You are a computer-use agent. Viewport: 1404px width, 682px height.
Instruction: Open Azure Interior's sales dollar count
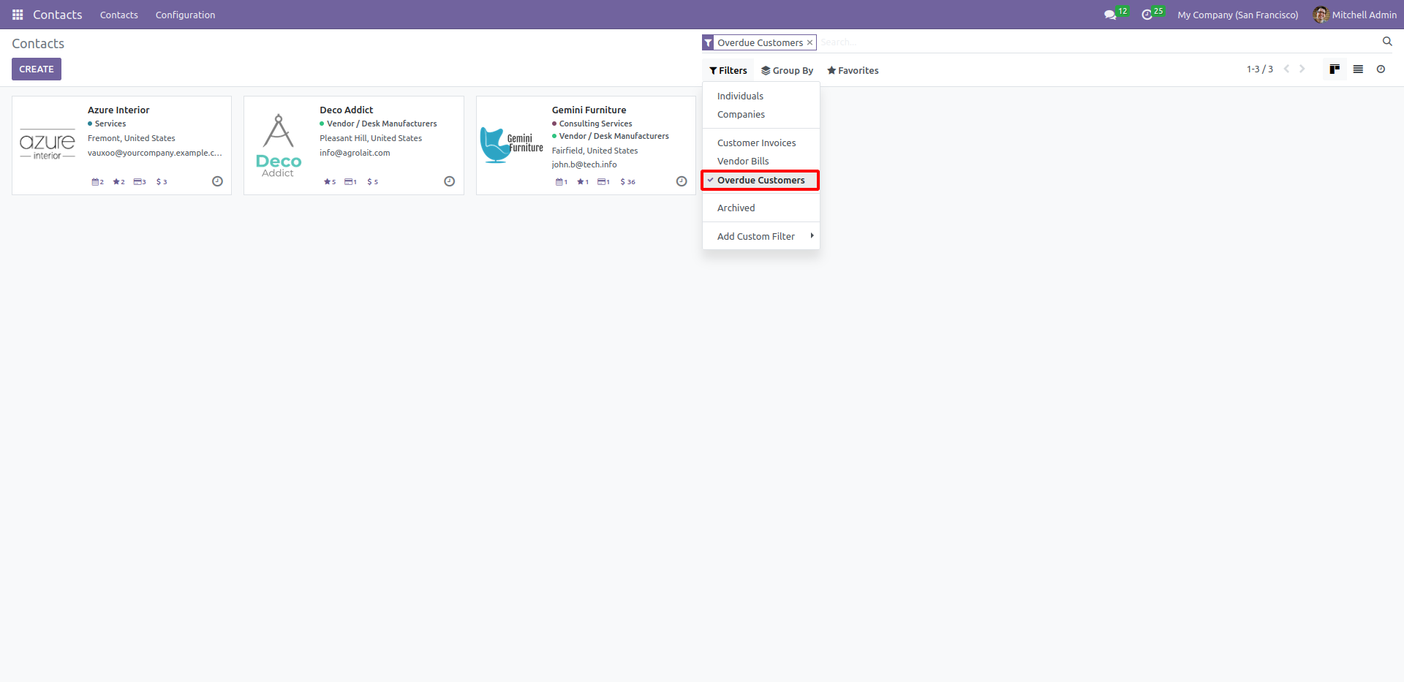[162, 182]
